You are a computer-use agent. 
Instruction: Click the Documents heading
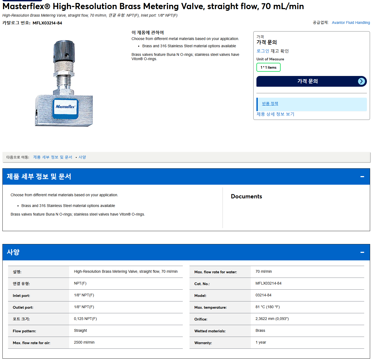(246, 196)
